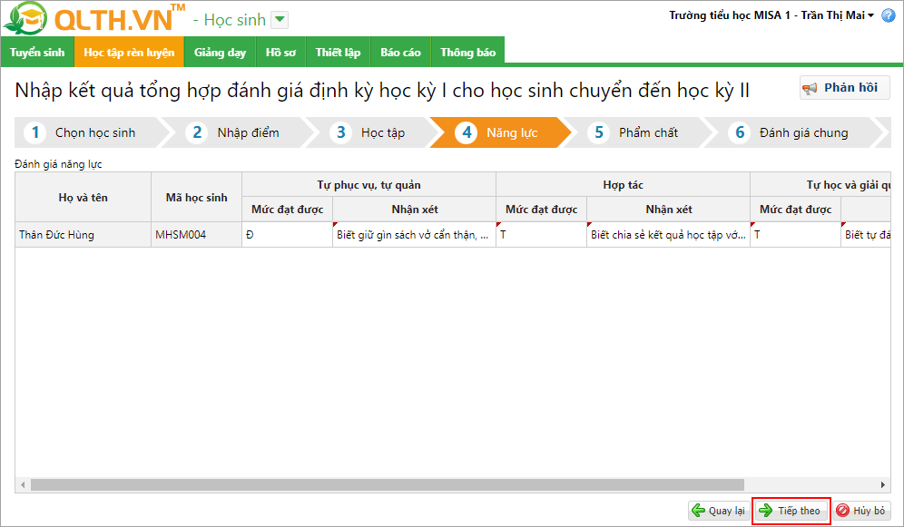Edit comment Biết giữ gìn sách vở cẩn thận

coord(415,235)
